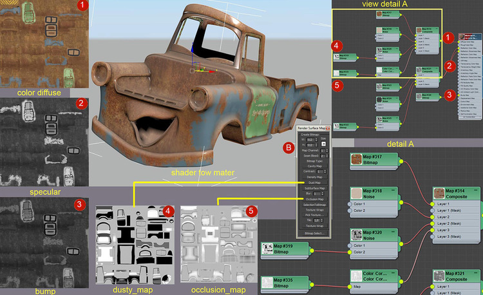Click Color 1 input socket of enlarged Map #318

(x=350, y=204)
